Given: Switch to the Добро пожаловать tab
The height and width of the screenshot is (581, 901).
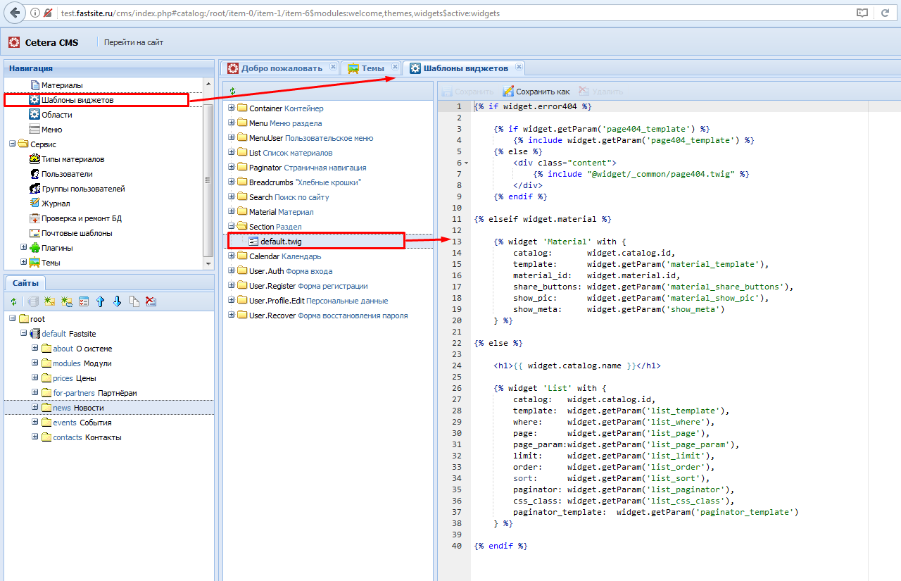Looking at the screenshot, I should 282,68.
